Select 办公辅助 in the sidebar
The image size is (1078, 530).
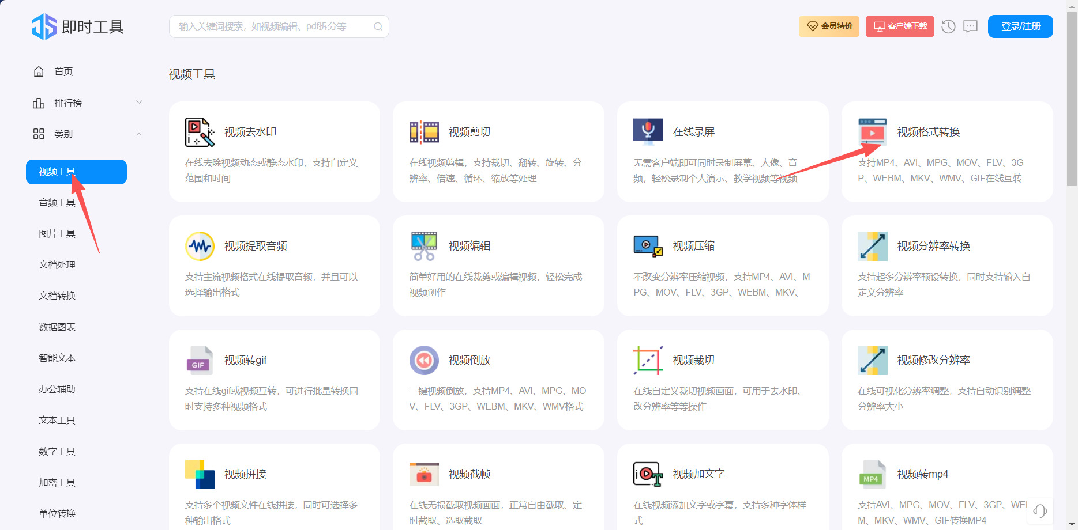pyautogui.click(x=57, y=389)
